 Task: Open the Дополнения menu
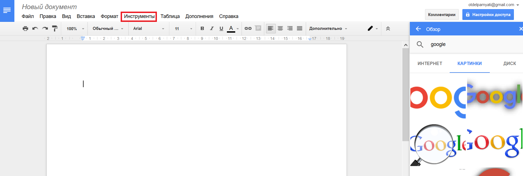(x=199, y=16)
